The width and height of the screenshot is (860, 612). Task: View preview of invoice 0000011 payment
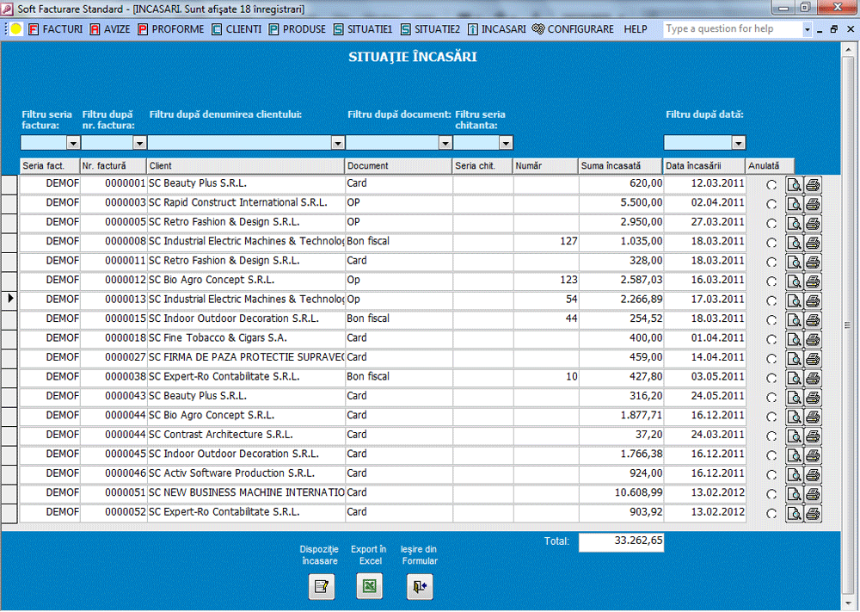coord(794,262)
